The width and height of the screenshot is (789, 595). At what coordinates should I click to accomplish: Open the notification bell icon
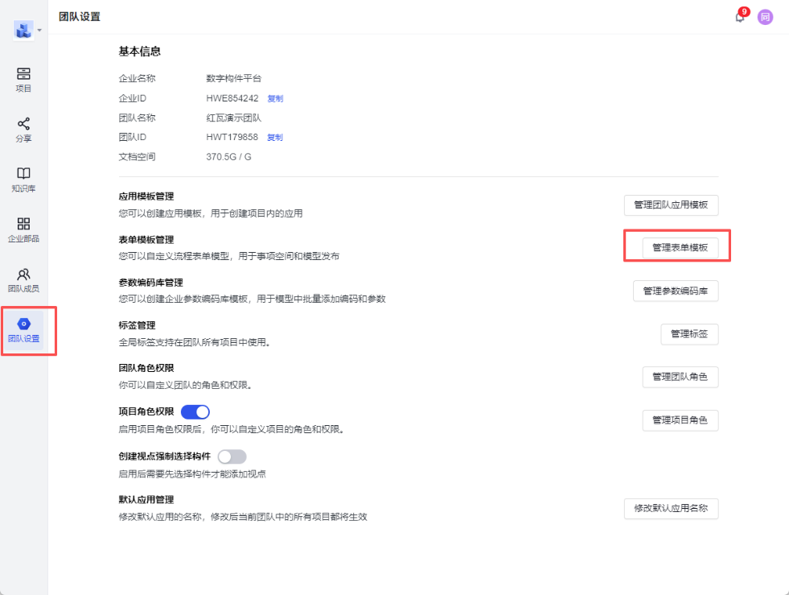point(739,17)
